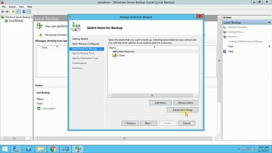Click the Name column header
The width and height of the screenshot is (272, 153).
tap(153, 48)
